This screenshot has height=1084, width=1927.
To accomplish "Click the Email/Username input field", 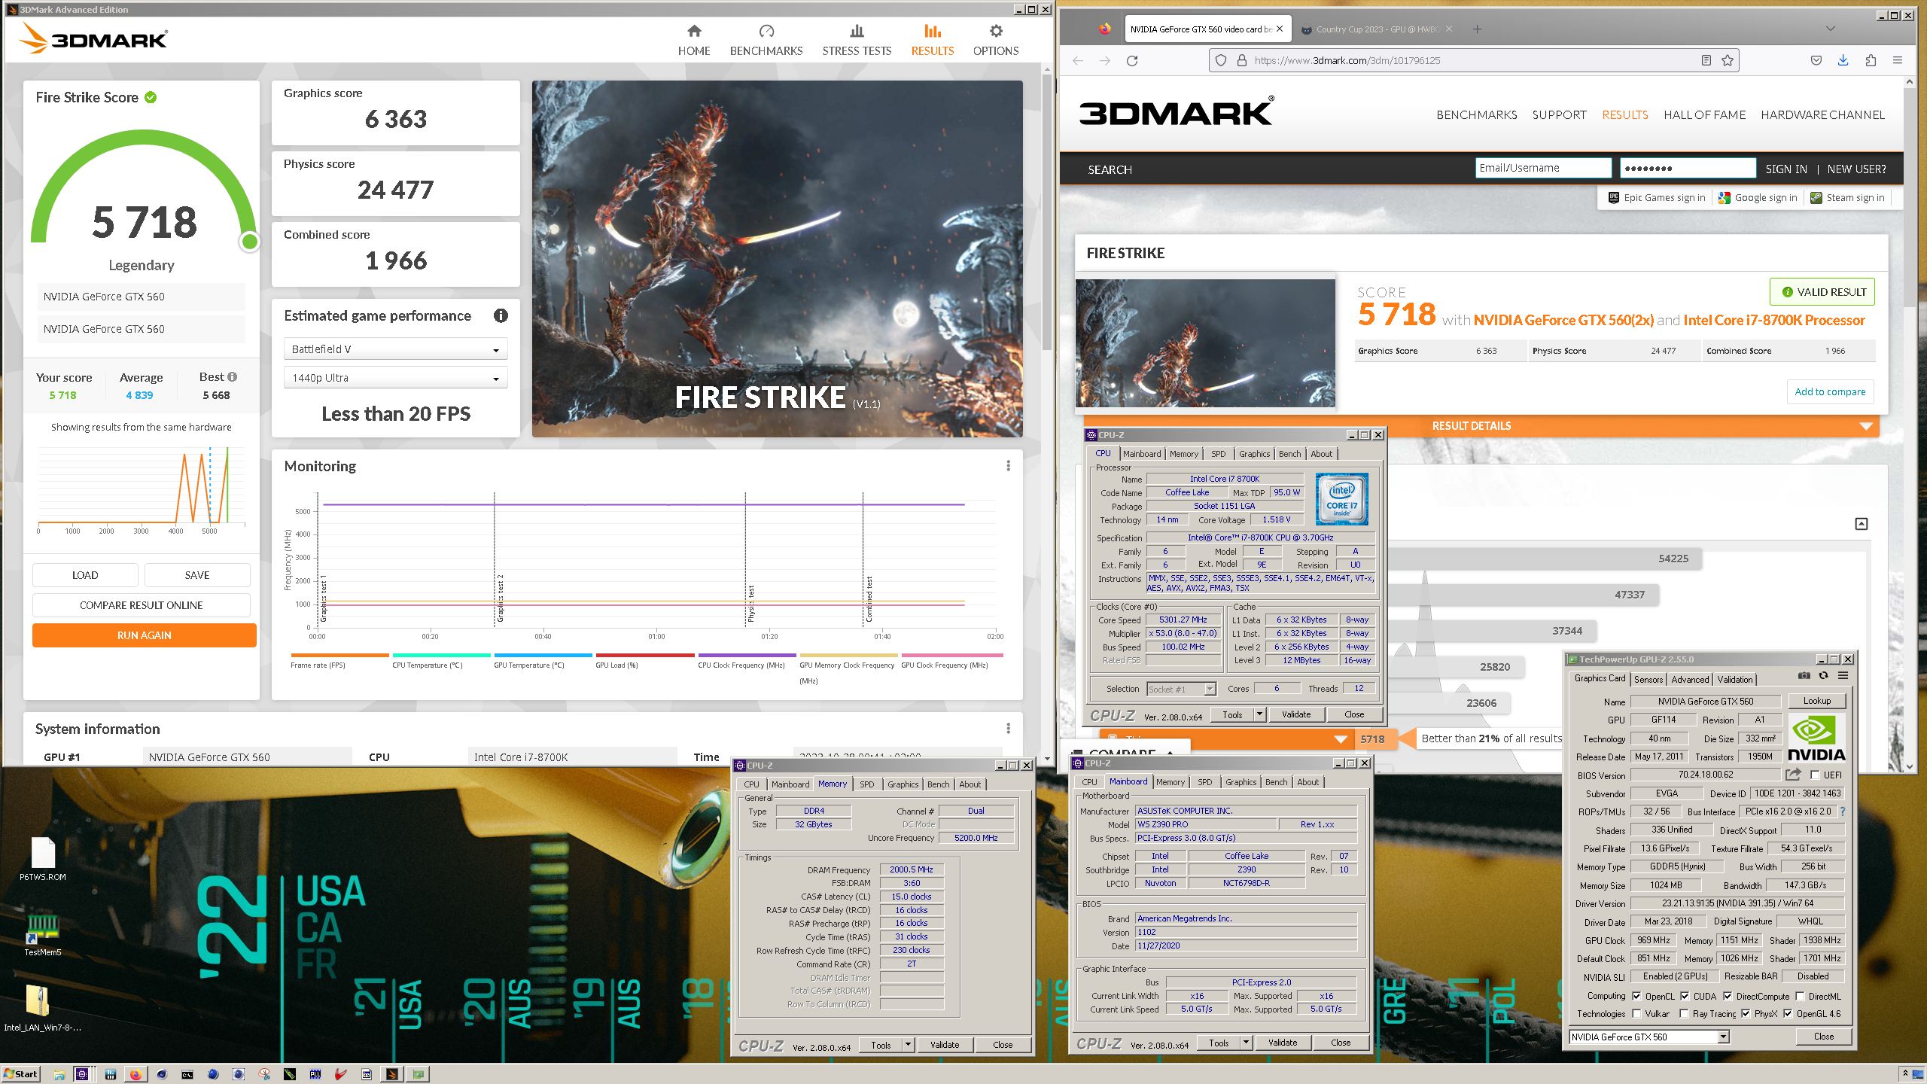I will pos(1543,168).
